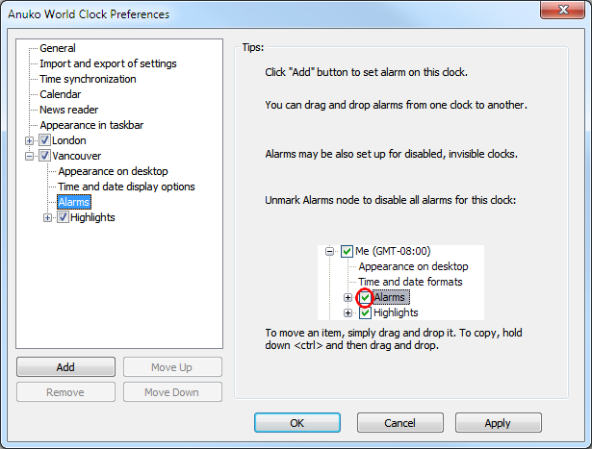Open Time and date display options
The image size is (592, 449).
[126, 187]
